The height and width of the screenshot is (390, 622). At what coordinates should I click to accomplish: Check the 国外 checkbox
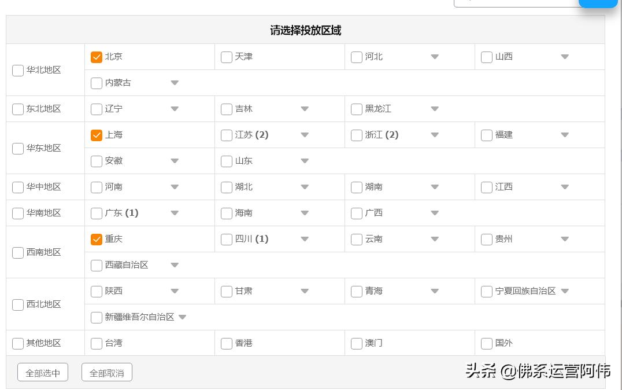pos(486,343)
